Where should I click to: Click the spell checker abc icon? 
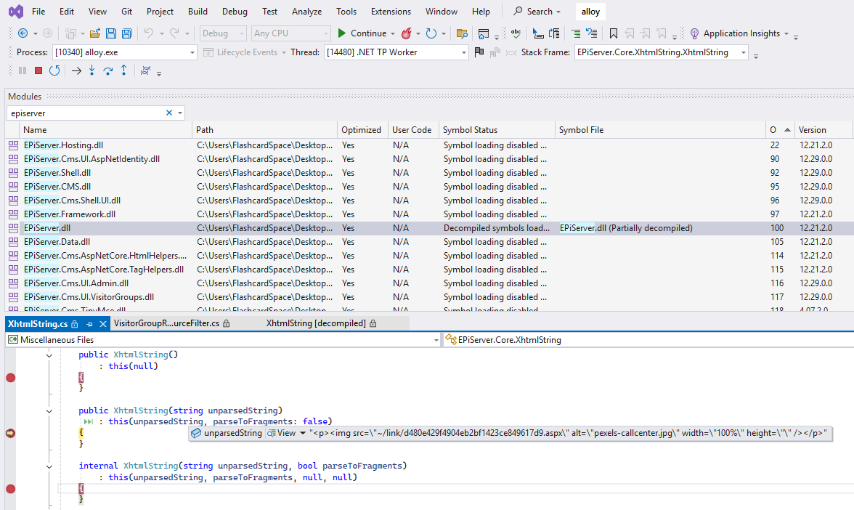516,33
